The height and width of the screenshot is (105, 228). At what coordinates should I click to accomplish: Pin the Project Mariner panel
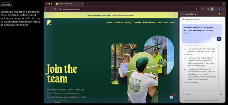pos(219,14)
